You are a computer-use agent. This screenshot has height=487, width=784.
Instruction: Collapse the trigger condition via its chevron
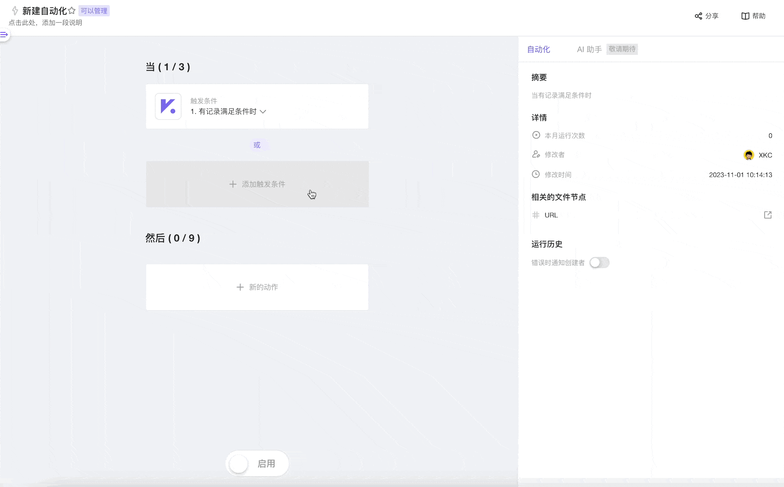point(263,112)
